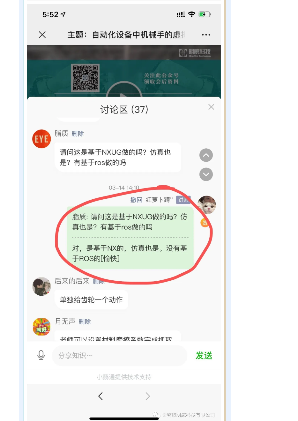Image resolution: width=298 pixels, height=421 pixels.
Task: Jump to previous message with up chevron
Action: point(206,155)
